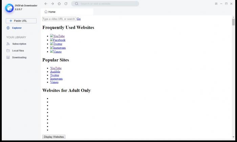Click the plus icon on Paste URL

tap(11, 21)
